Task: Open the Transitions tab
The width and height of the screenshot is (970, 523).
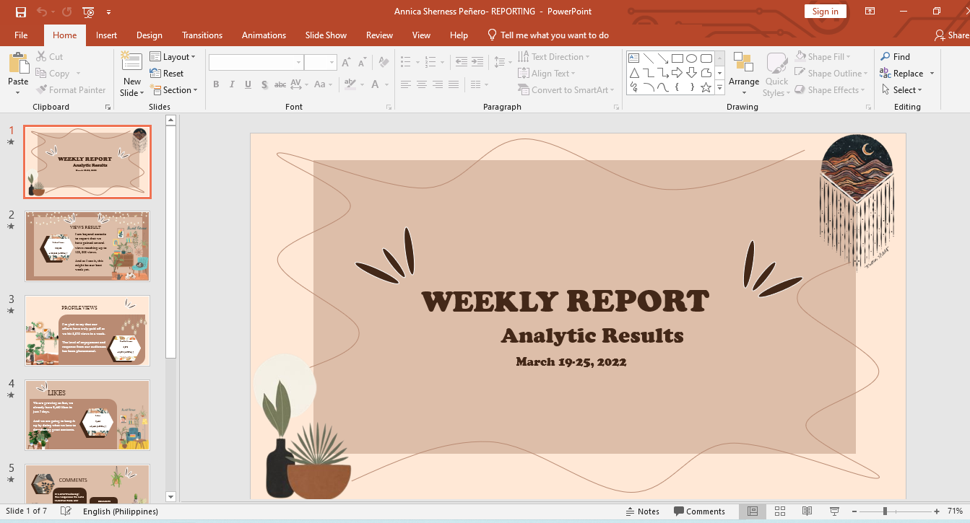Action: pyautogui.click(x=202, y=35)
